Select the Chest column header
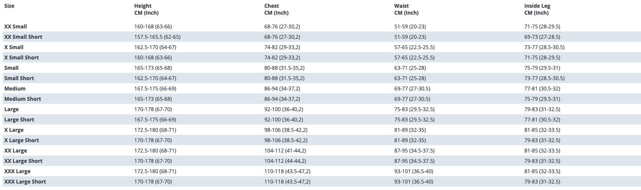The width and height of the screenshot is (641, 190). coord(272,6)
